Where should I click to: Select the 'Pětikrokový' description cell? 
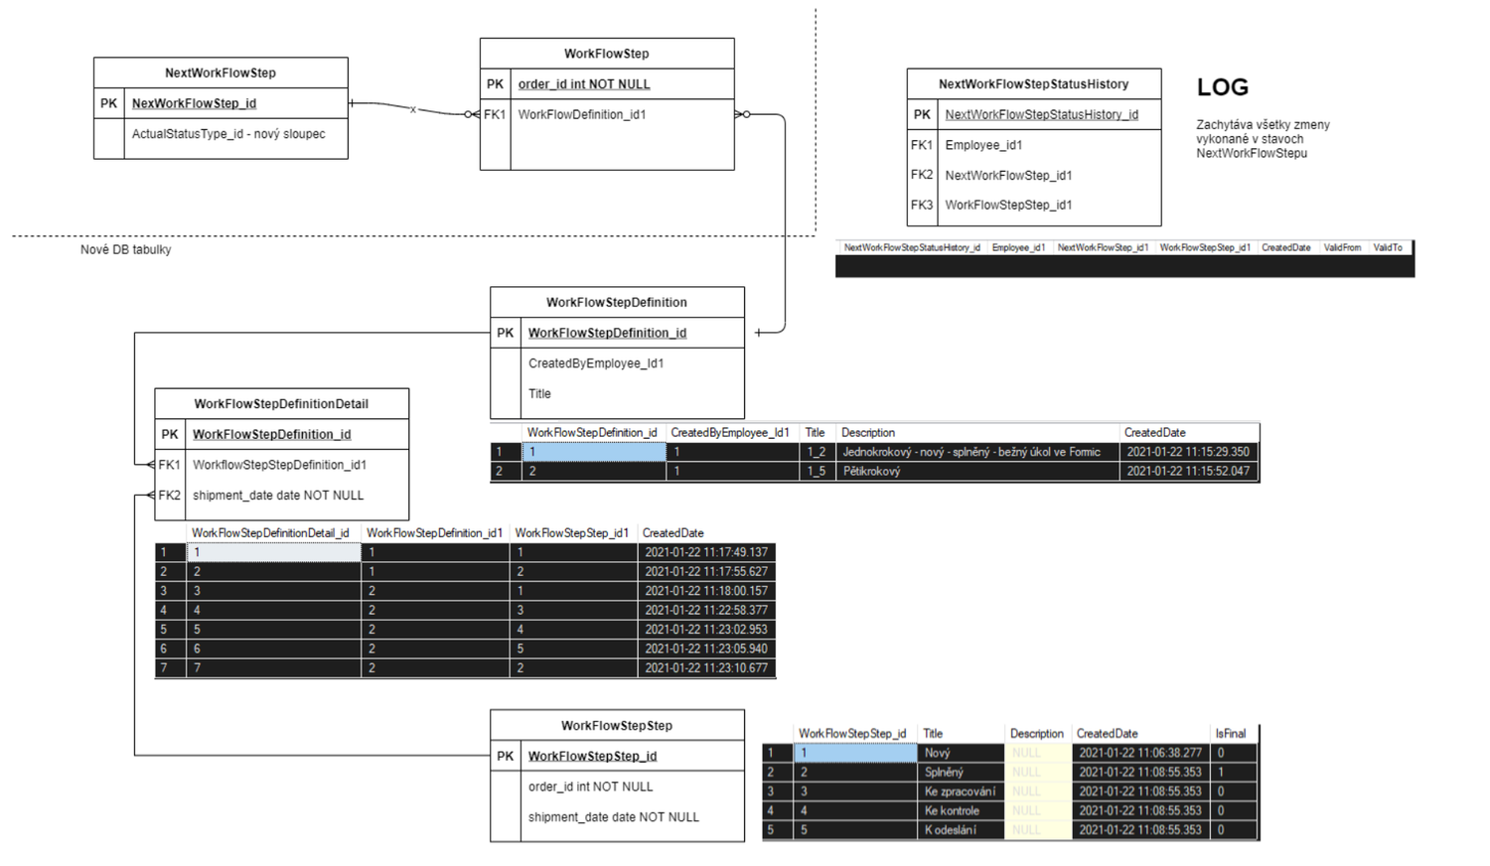click(x=977, y=471)
